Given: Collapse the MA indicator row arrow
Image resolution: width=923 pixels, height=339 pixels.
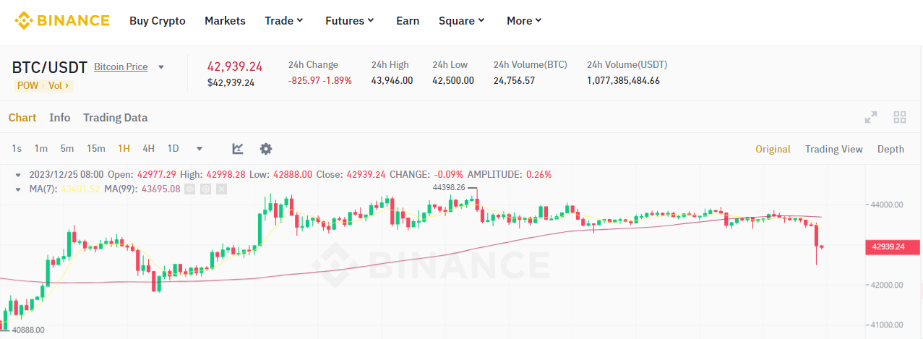Looking at the screenshot, I should click(20, 189).
